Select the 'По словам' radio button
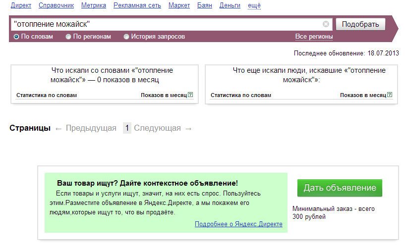The width and height of the screenshot is (406, 251). 16,37
